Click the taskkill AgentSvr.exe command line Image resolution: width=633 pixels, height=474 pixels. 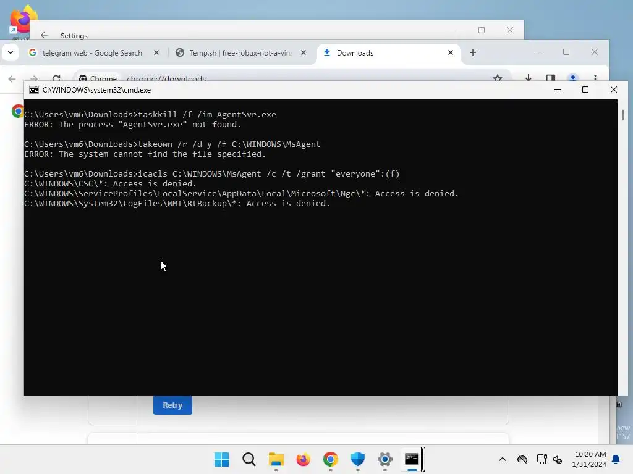(x=150, y=114)
